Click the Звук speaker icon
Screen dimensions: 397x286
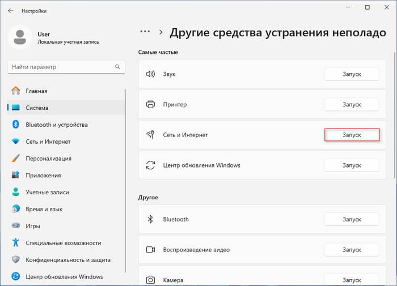pos(150,74)
